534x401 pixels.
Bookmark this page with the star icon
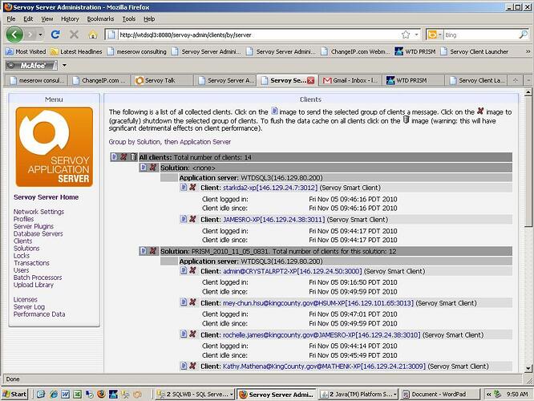tap(405, 34)
